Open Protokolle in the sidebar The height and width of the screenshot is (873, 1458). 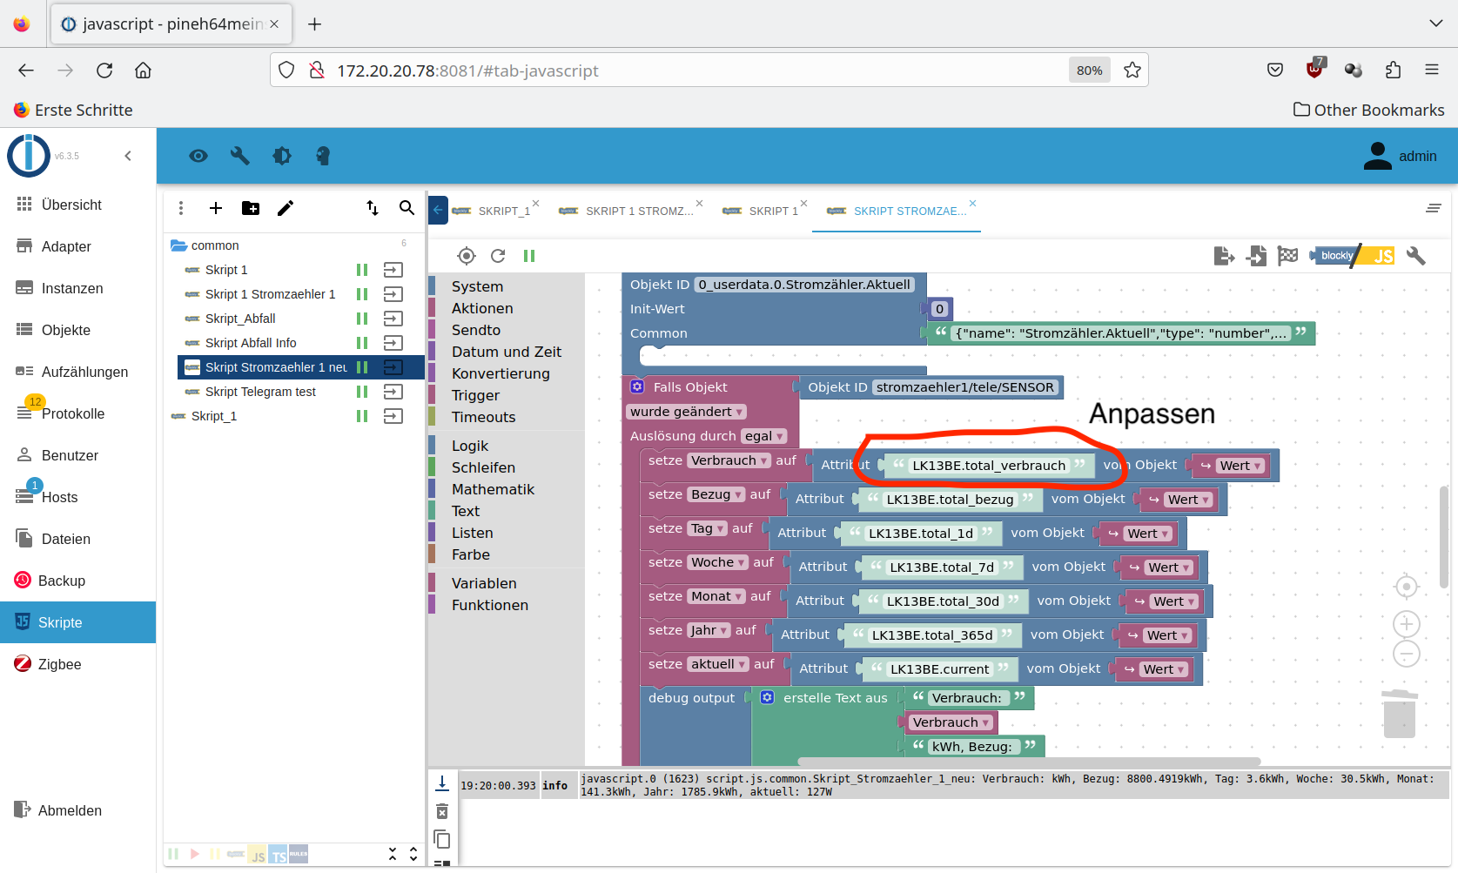77,413
